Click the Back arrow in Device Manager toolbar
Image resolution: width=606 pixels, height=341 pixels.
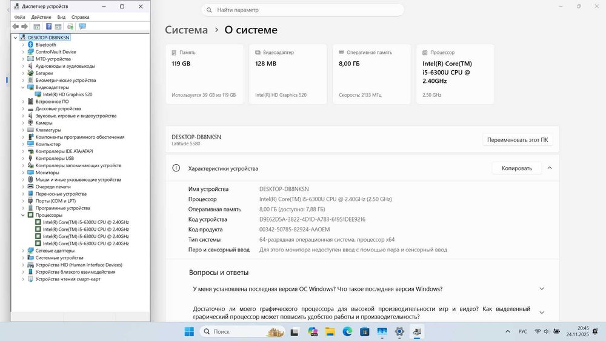click(x=16, y=26)
